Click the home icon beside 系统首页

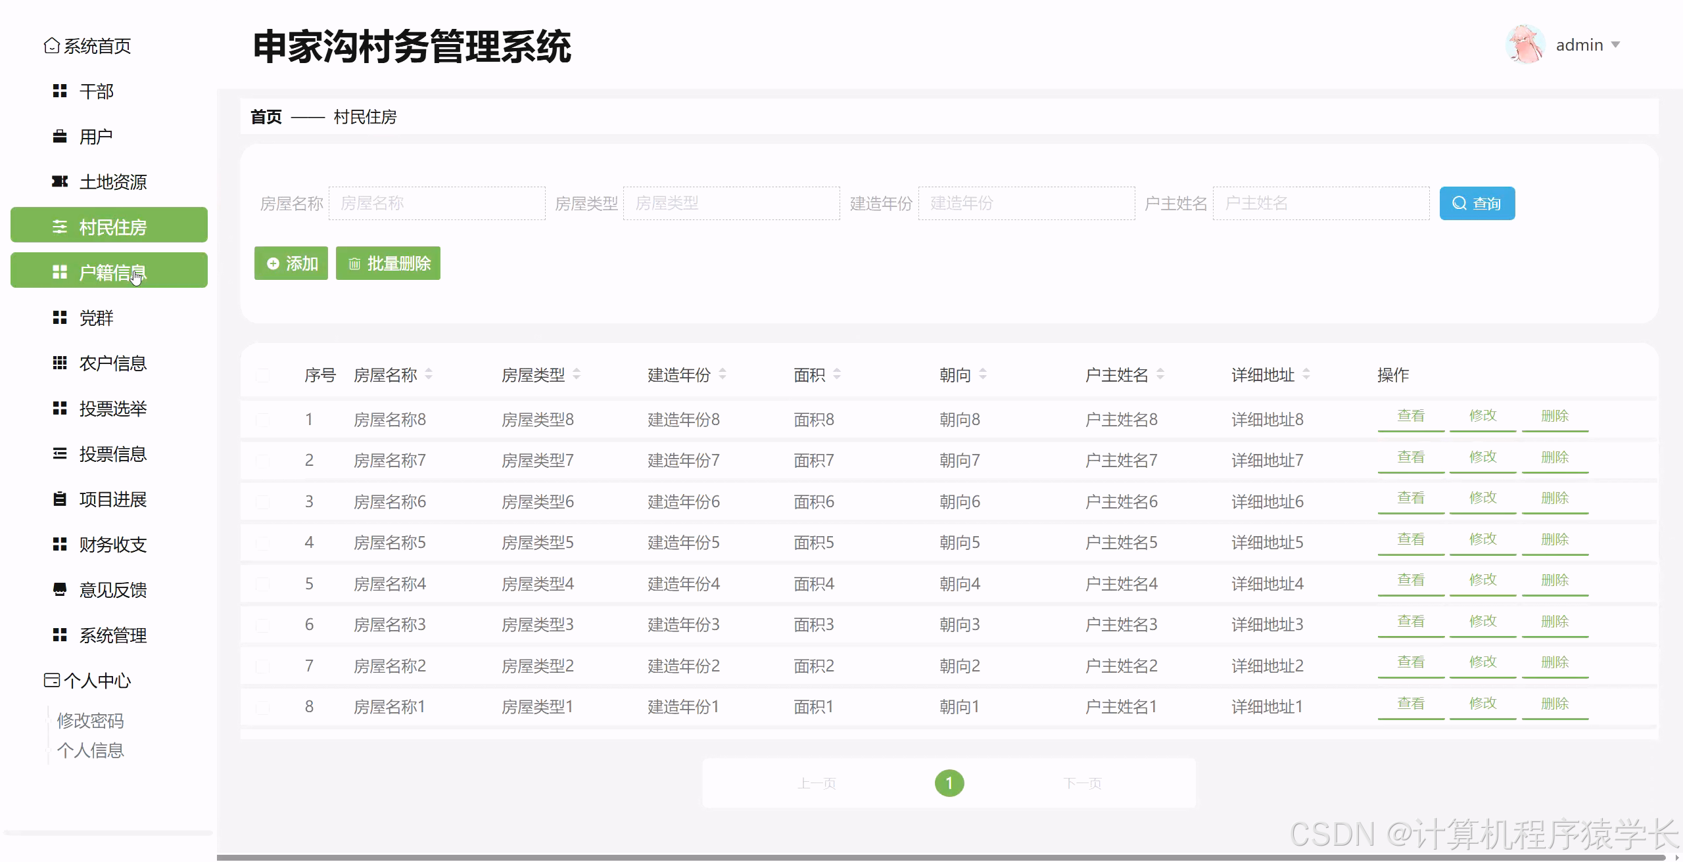(x=51, y=46)
